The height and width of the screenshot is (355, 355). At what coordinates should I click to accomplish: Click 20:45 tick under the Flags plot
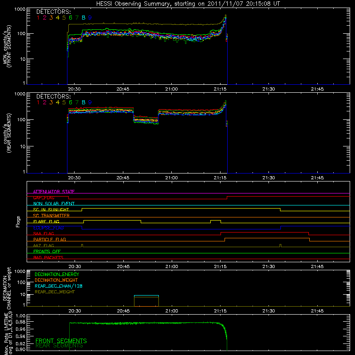[x=123, y=266]
